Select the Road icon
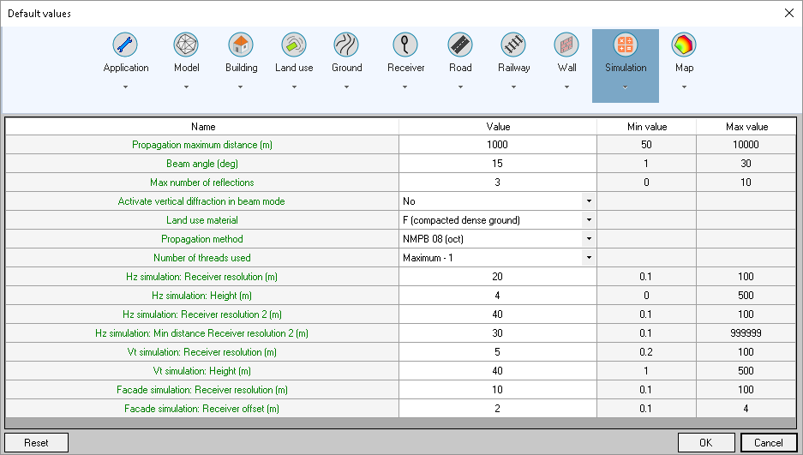This screenshot has width=803, height=455. 460,45
